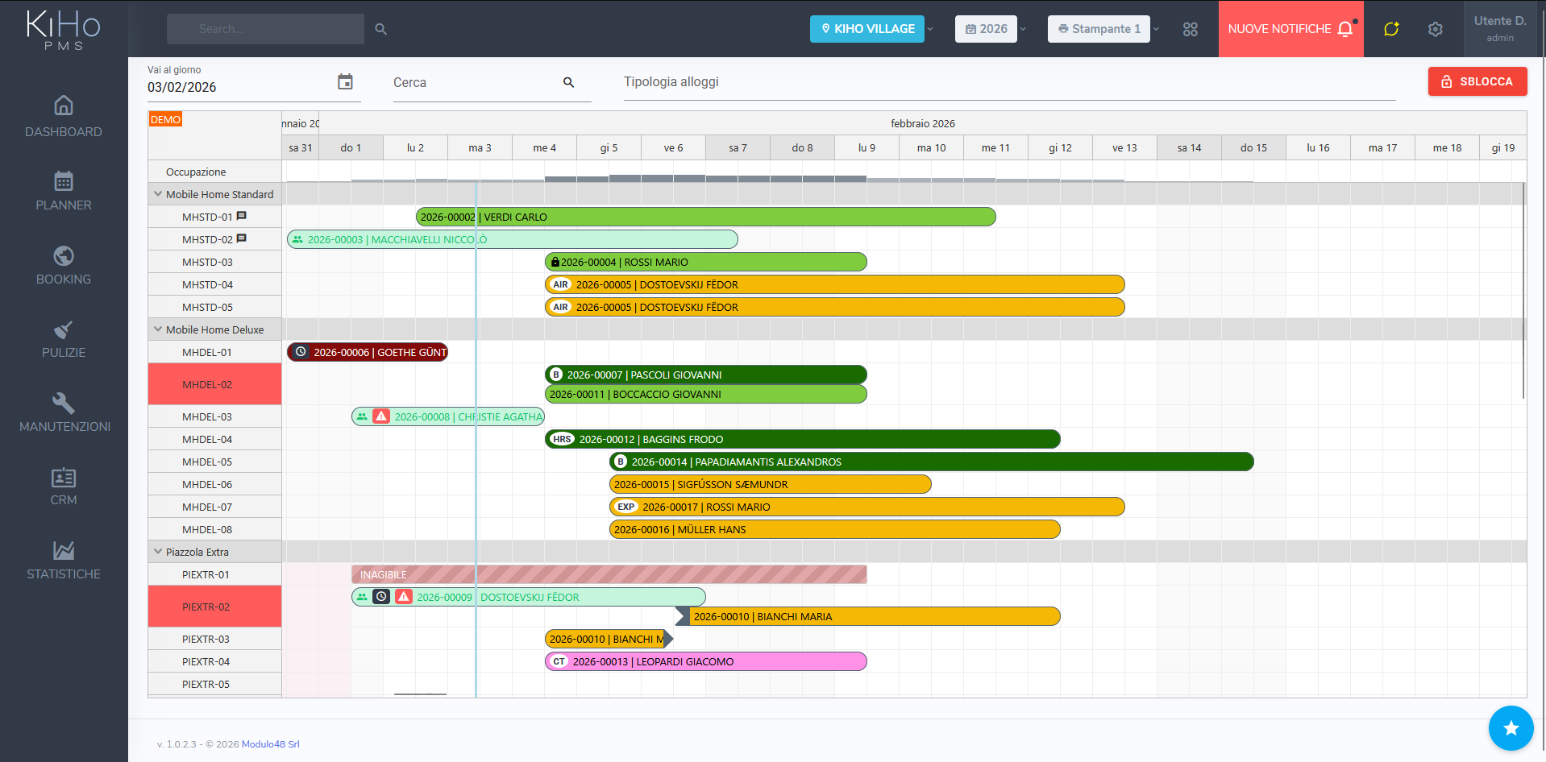Click the lock icon on Rossi Mario booking
This screenshot has height=762, width=1546.
point(555,262)
